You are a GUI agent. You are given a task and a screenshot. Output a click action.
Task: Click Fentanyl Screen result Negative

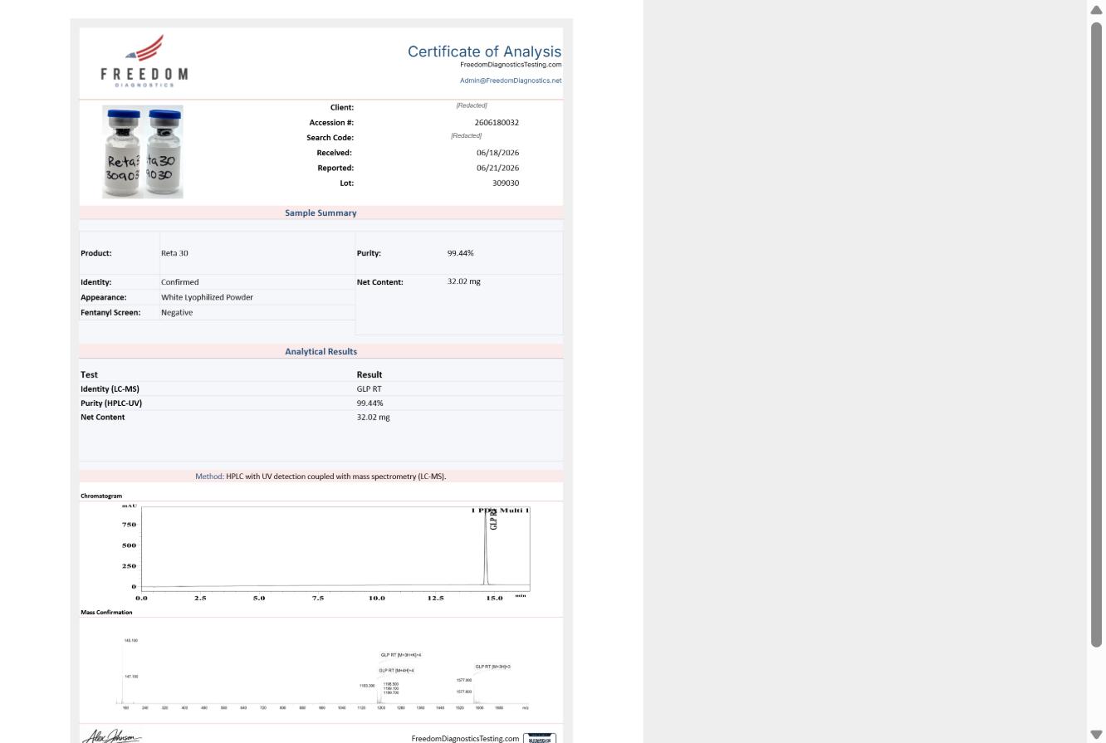177,312
